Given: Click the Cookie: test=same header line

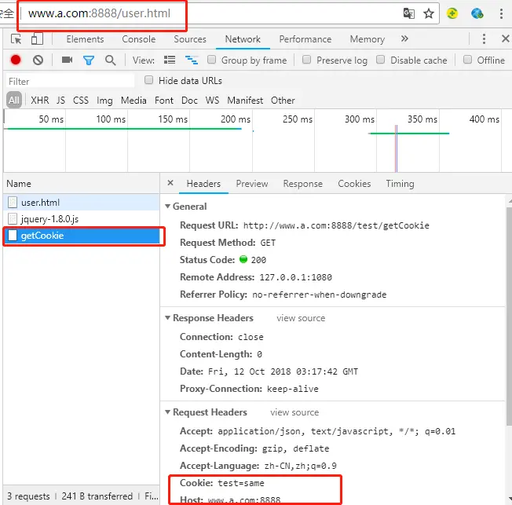Looking at the screenshot, I should tap(222, 483).
